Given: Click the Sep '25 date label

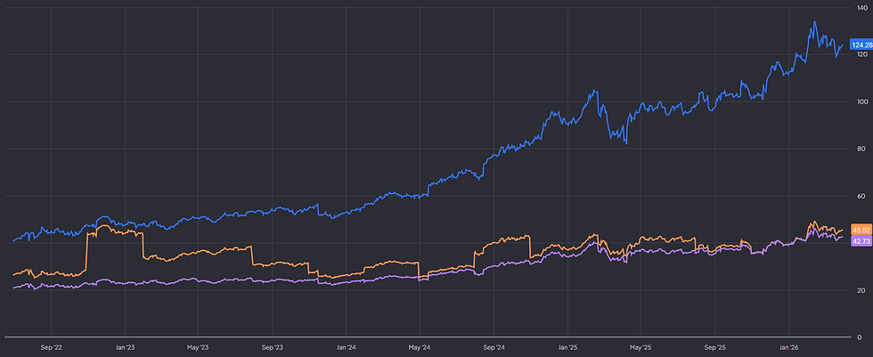Looking at the screenshot, I should point(715,348).
